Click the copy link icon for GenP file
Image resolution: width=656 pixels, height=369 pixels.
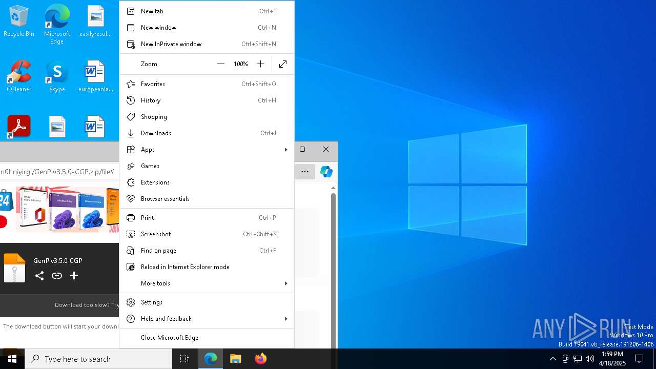[x=57, y=276]
